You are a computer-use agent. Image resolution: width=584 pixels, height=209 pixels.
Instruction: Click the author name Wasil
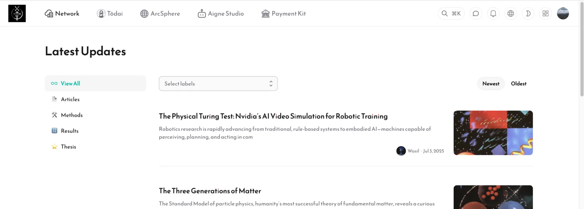point(413,151)
